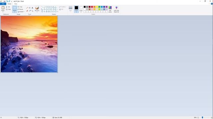Pick the Pentagon shape
The image size is (213, 119).
point(47,9)
